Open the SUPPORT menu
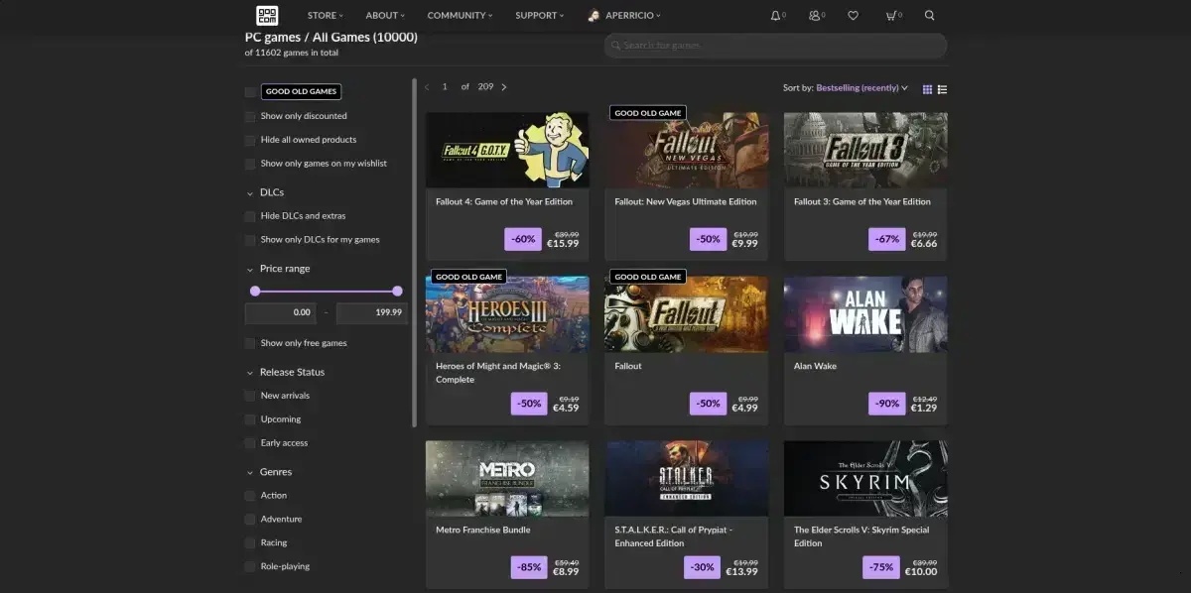This screenshot has width=1191, height=593. tap(539, 16)
